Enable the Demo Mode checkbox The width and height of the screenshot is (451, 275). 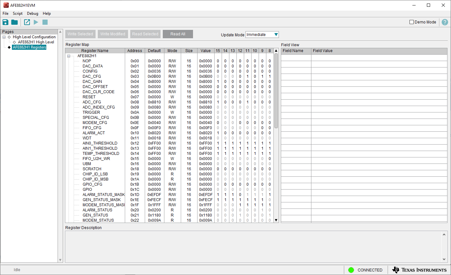tap(411, 22)
